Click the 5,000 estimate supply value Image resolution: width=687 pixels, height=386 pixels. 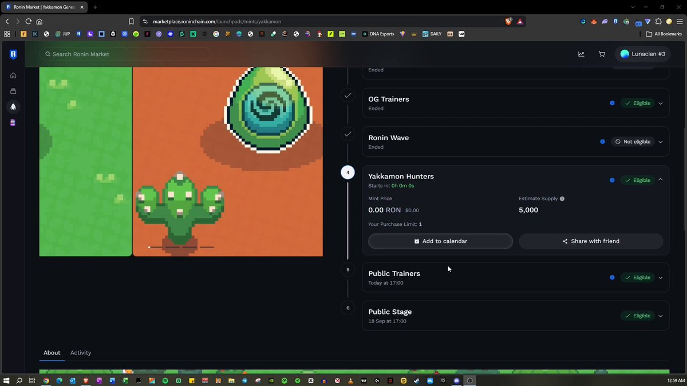528,210
